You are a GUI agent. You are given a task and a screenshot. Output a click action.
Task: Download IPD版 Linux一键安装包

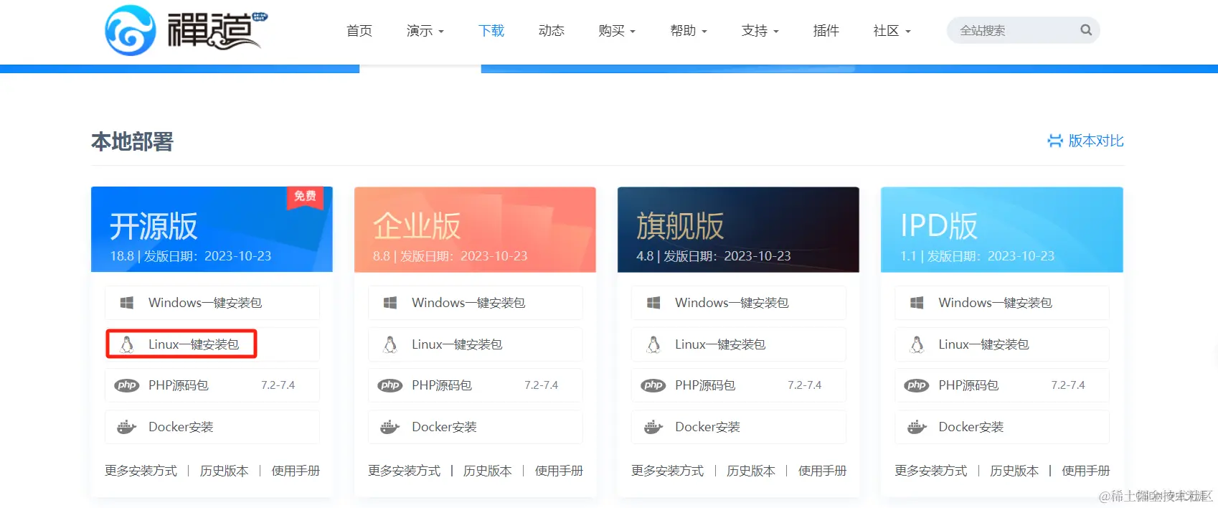coord(1002,344)
